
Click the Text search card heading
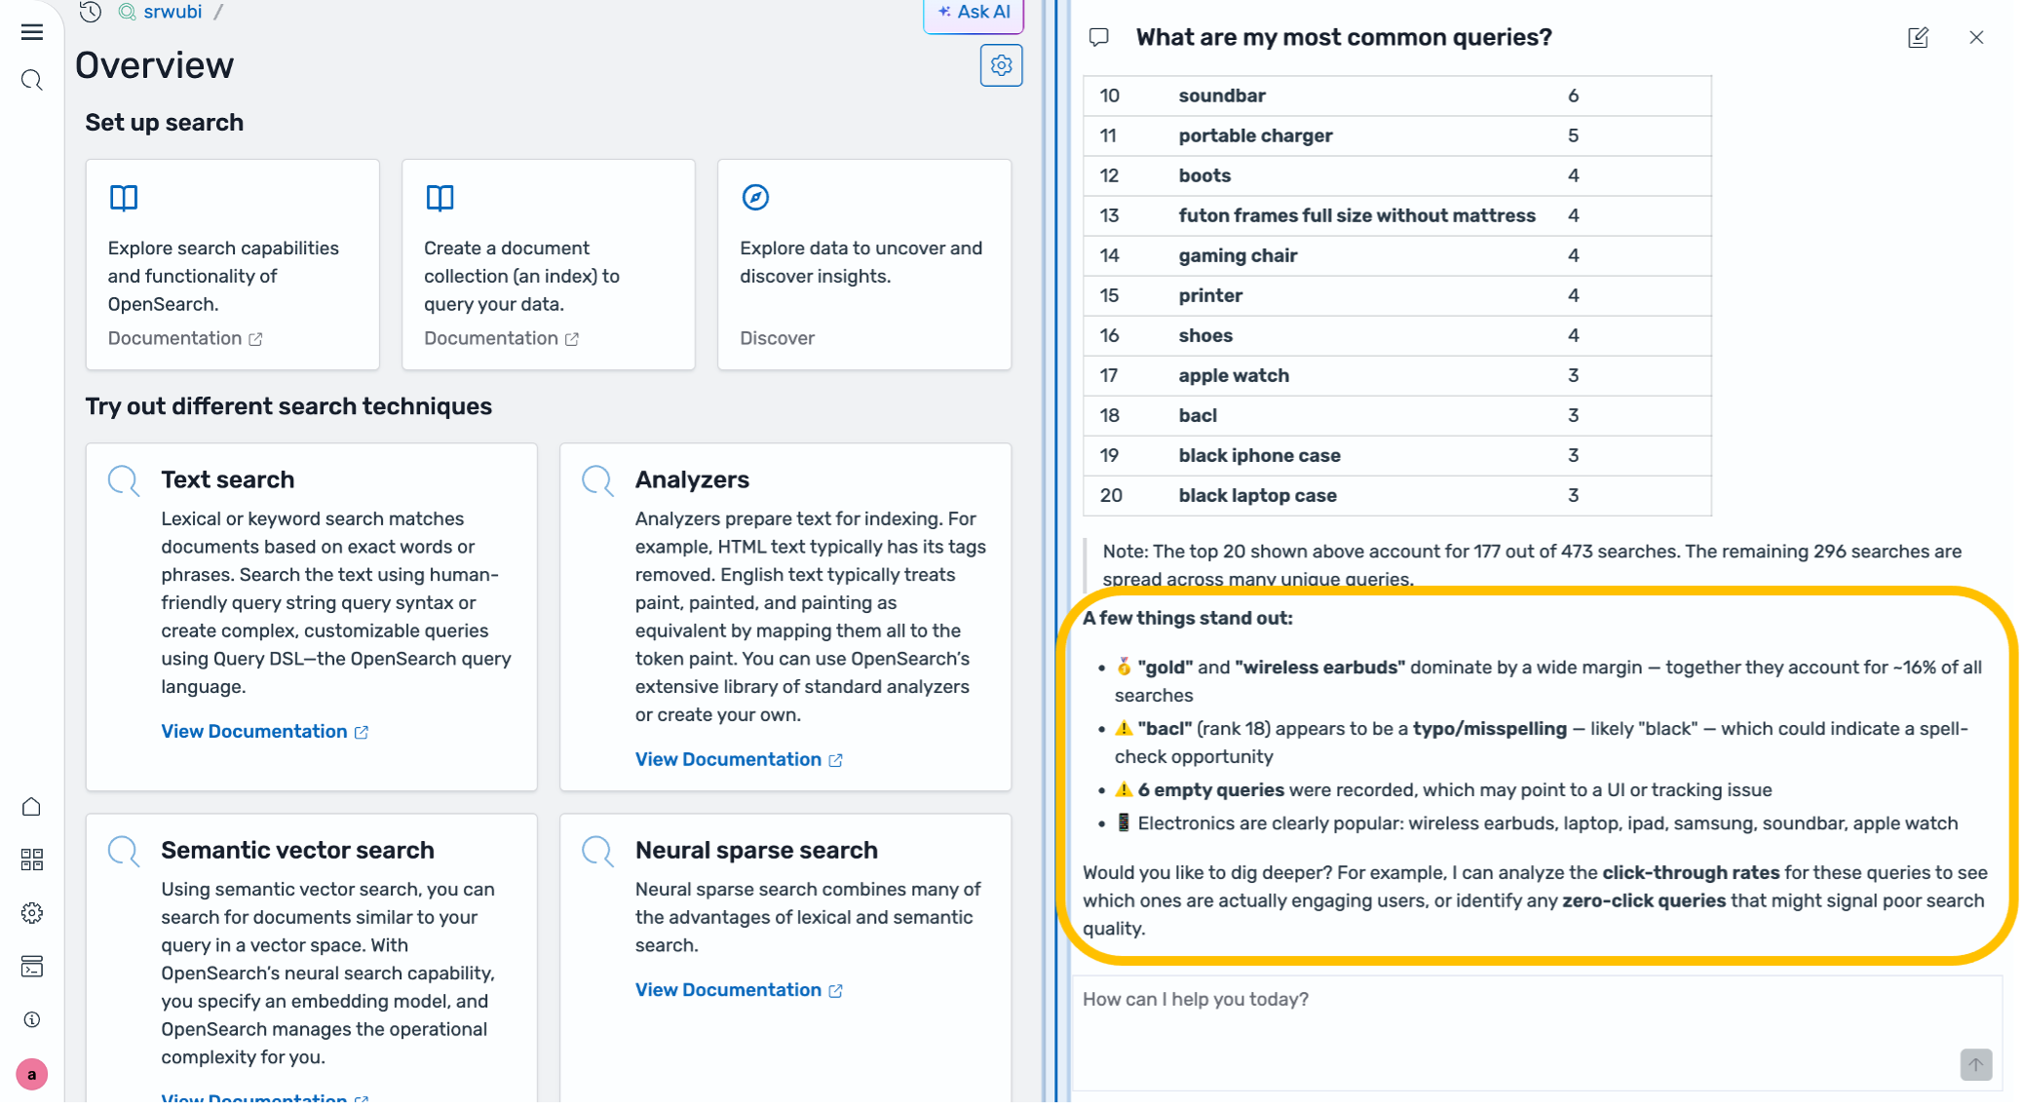tap(228, 479)
